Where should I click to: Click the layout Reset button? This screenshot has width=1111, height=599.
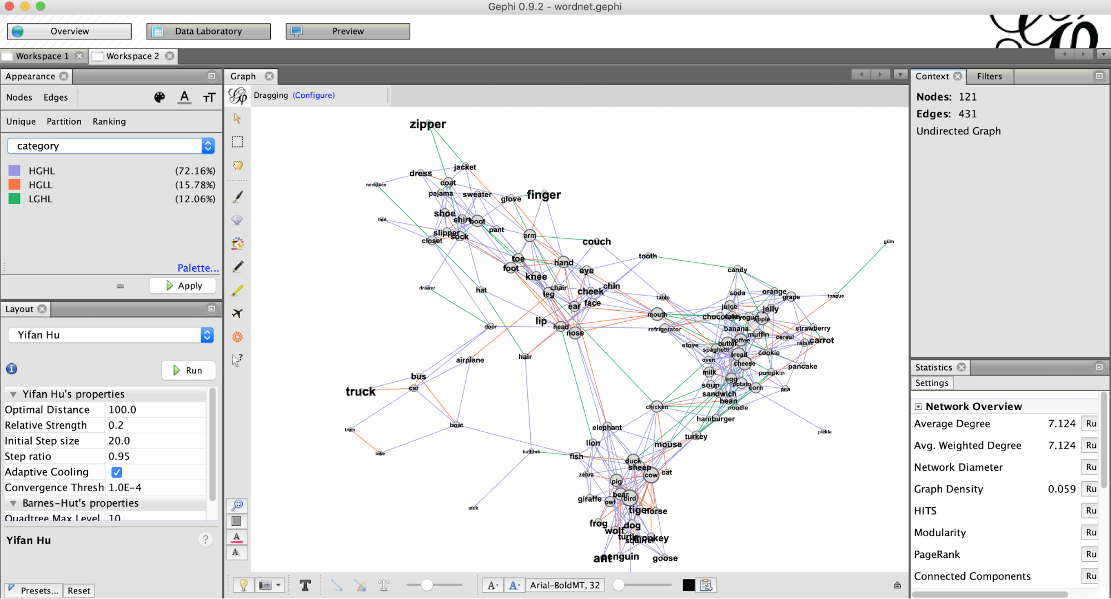coord(79,591)
